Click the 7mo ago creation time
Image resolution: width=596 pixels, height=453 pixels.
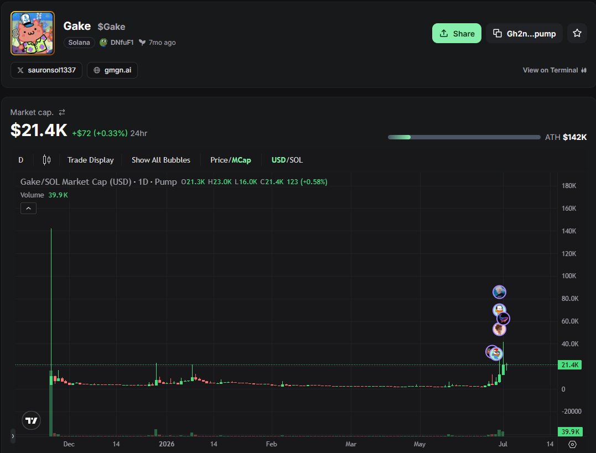(162, 43)
